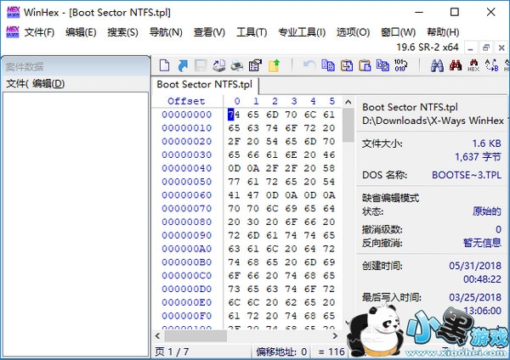Click the 19.6 SR-2 x64 version label
Viewport: 510px width, 360px height.
(x=427, y=48)
